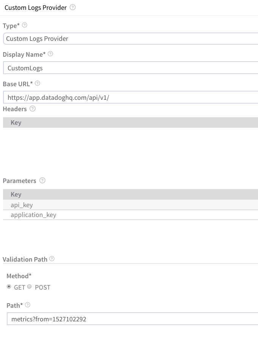Click the POST label text
The image size is (258, 338).
(42, 288)
